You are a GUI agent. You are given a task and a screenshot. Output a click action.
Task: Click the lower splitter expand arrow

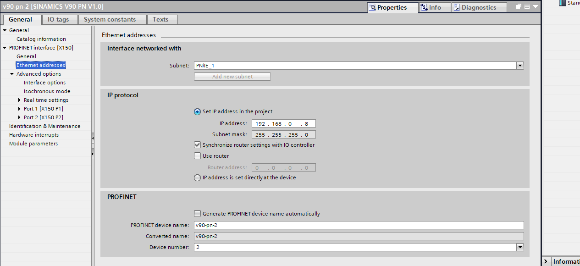coord(93,154)
